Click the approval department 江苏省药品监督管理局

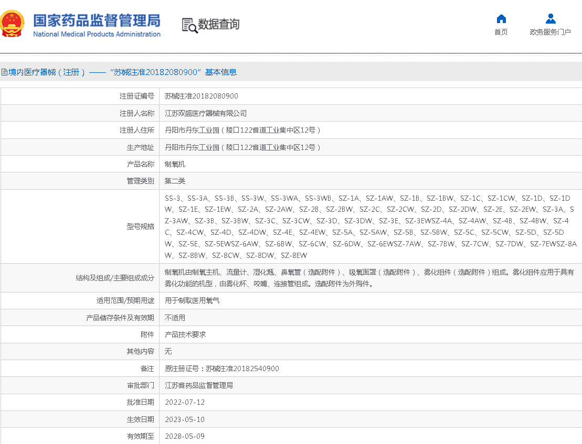(199, 385)
